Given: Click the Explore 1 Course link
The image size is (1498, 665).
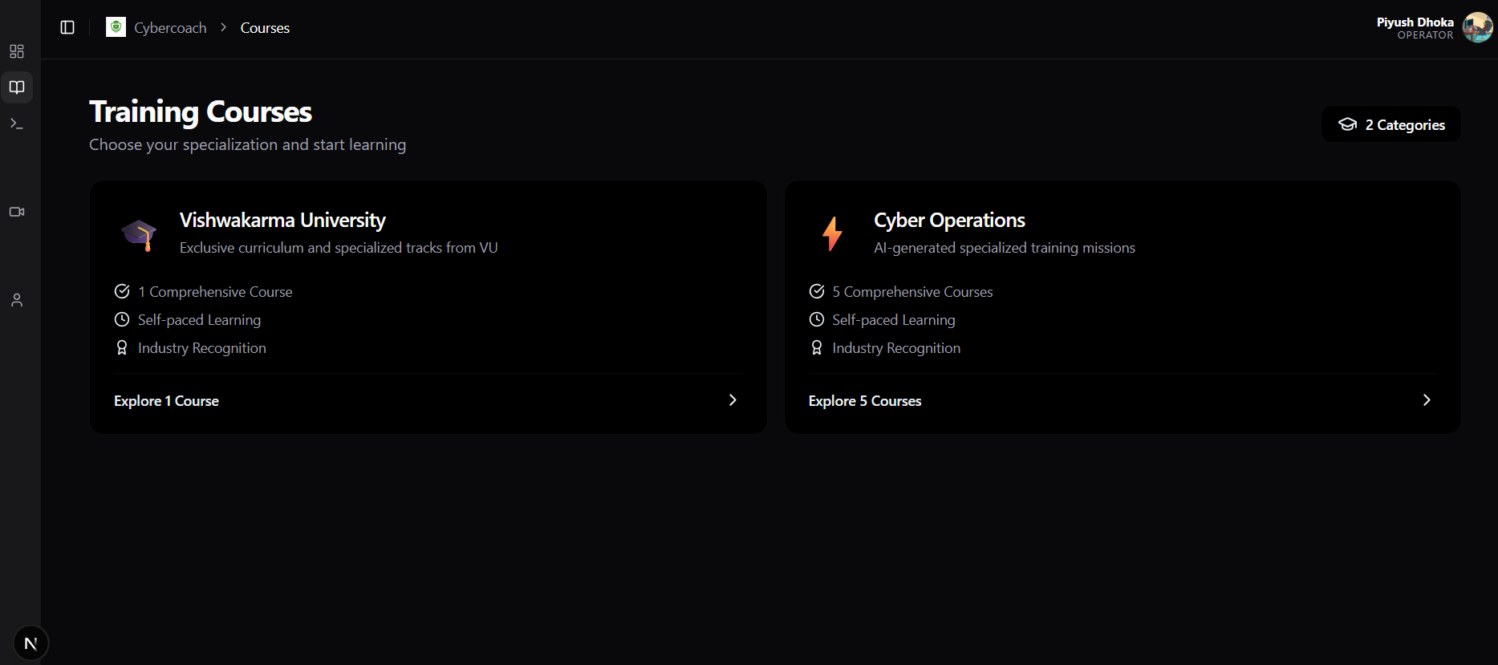Looking at the screenshot, I should pyautogui.click(x=166, y=401).
